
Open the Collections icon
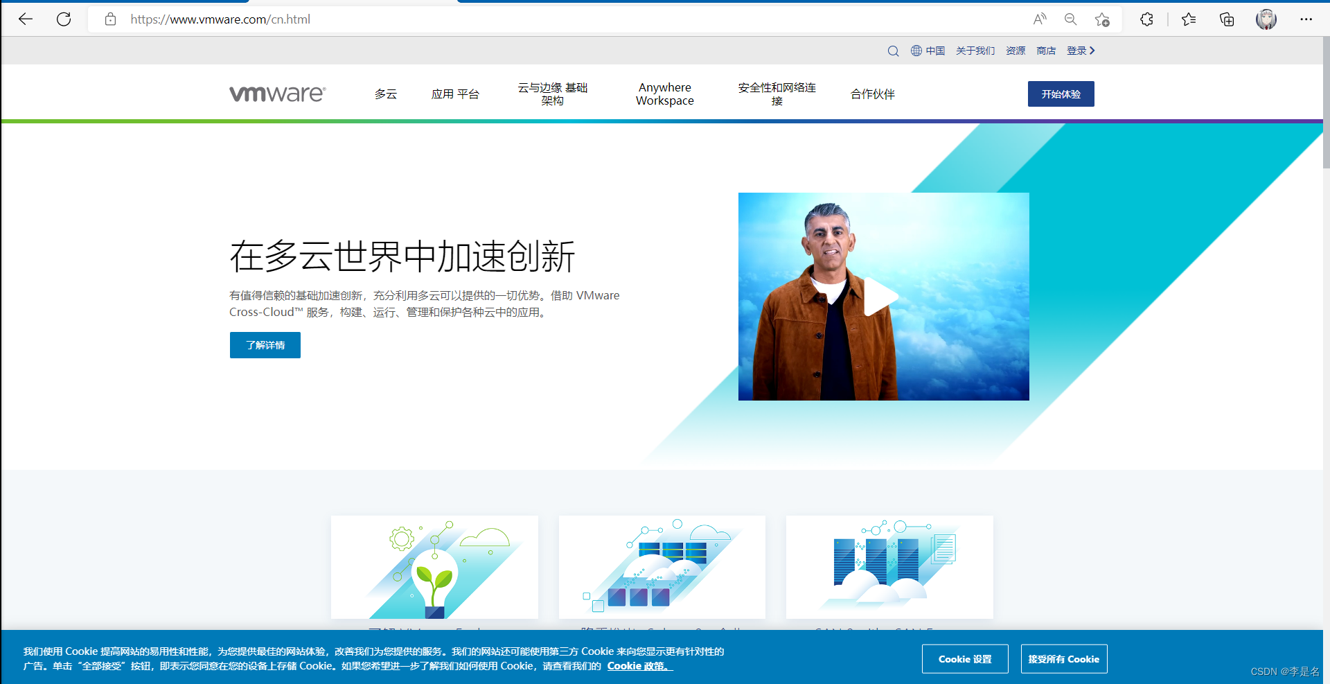pos(1227,19)
